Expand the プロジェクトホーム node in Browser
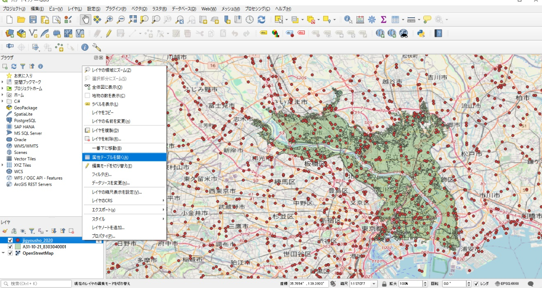Image resolution: width=542 pixels, height=288 pixels. [x=2, y=89]
